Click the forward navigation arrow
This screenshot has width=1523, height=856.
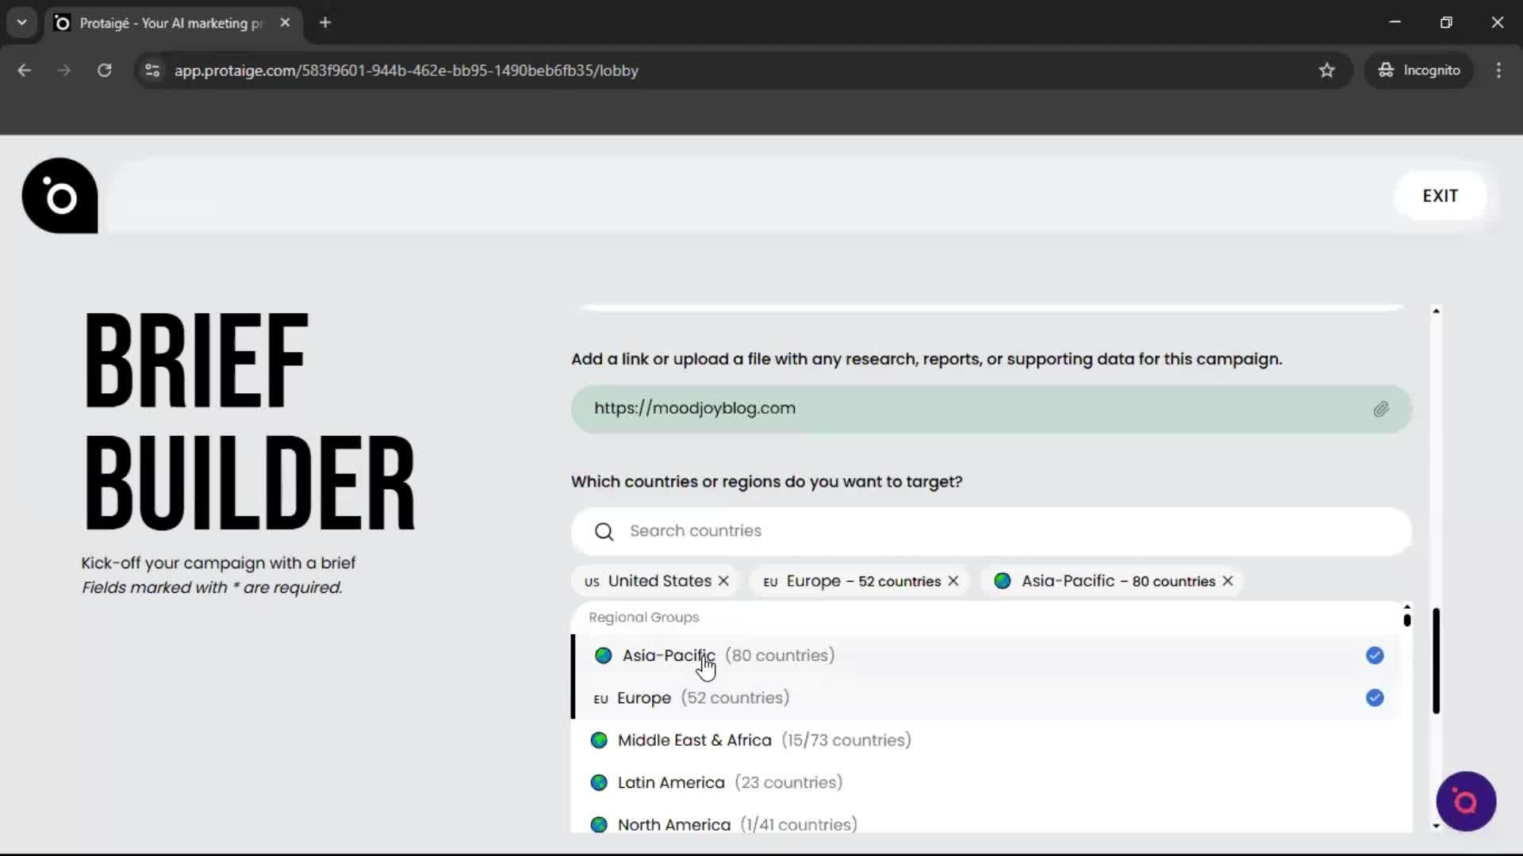point(63,70)
